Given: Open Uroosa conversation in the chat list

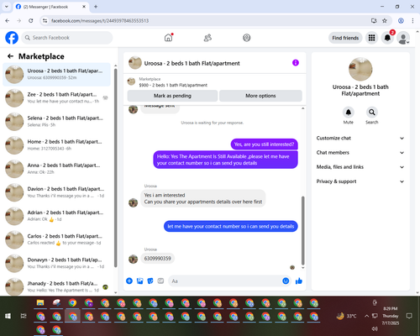Looking at the screenshot, I should pyautogui.click(x=56, y=75).
